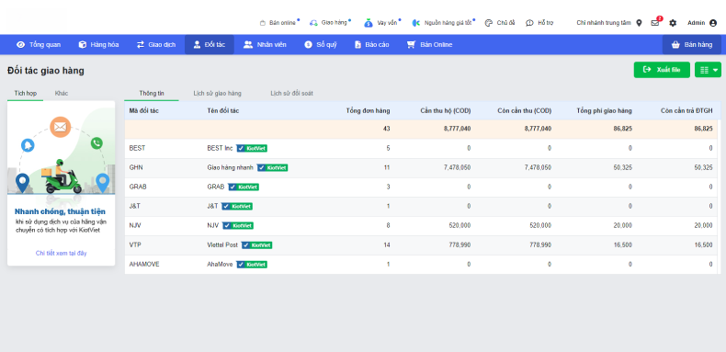Open the settings gear icon
The width and height of the screenshot is (726, 352).
pos(673,23)
